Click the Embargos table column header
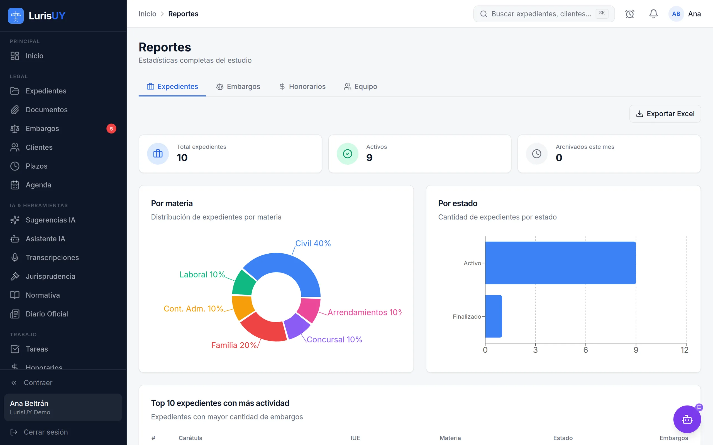 (x=674, y=438)
